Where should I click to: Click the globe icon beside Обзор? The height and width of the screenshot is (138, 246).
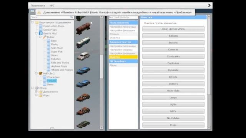click(x=37, y=88)
